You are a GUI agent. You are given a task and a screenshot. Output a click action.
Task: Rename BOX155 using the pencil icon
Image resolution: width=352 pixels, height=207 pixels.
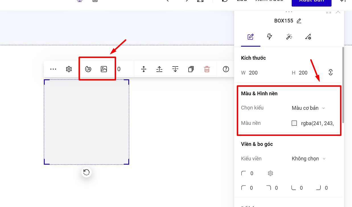click(299, 21)
